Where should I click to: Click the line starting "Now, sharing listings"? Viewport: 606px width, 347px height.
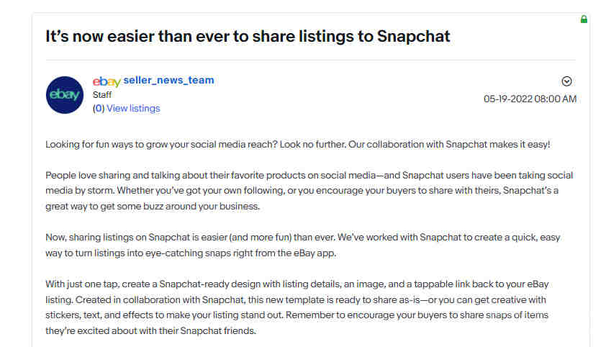(x=302, y=238)
